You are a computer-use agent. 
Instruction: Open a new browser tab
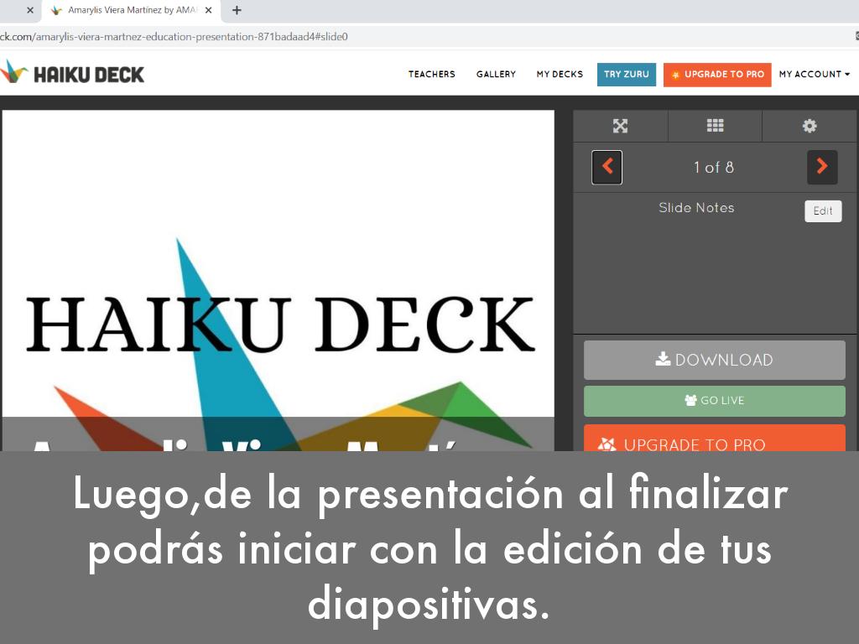pos(237,11)
